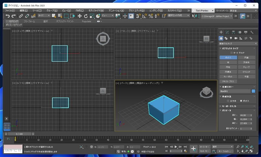Open the 編集(E) menu

click(23, 11)
